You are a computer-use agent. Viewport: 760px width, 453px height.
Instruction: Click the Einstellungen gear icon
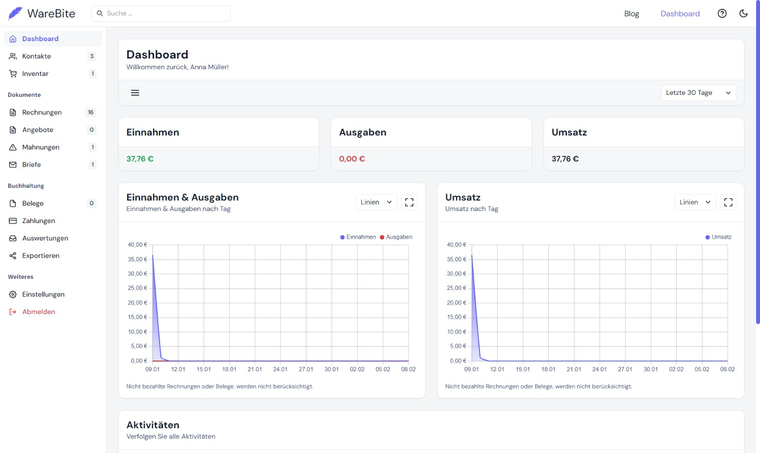13,294
